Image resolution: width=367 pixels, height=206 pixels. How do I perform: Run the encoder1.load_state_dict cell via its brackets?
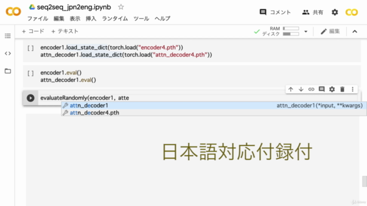(30, 48)
